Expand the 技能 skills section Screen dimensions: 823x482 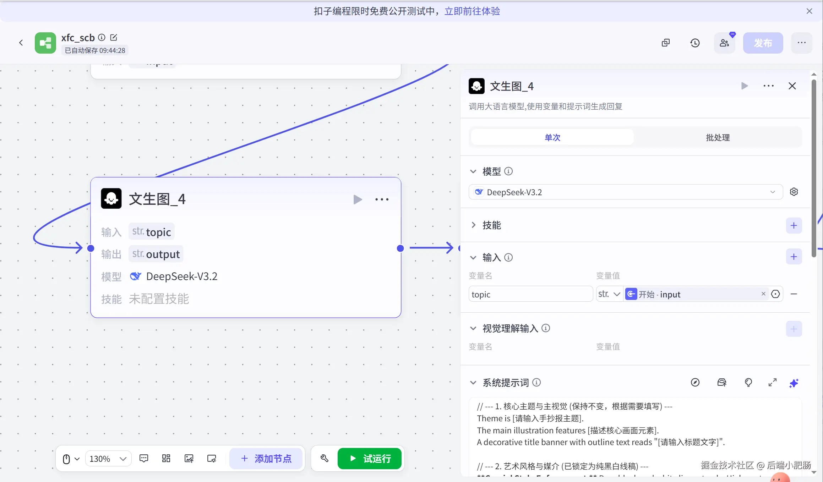tap(473, 225)
